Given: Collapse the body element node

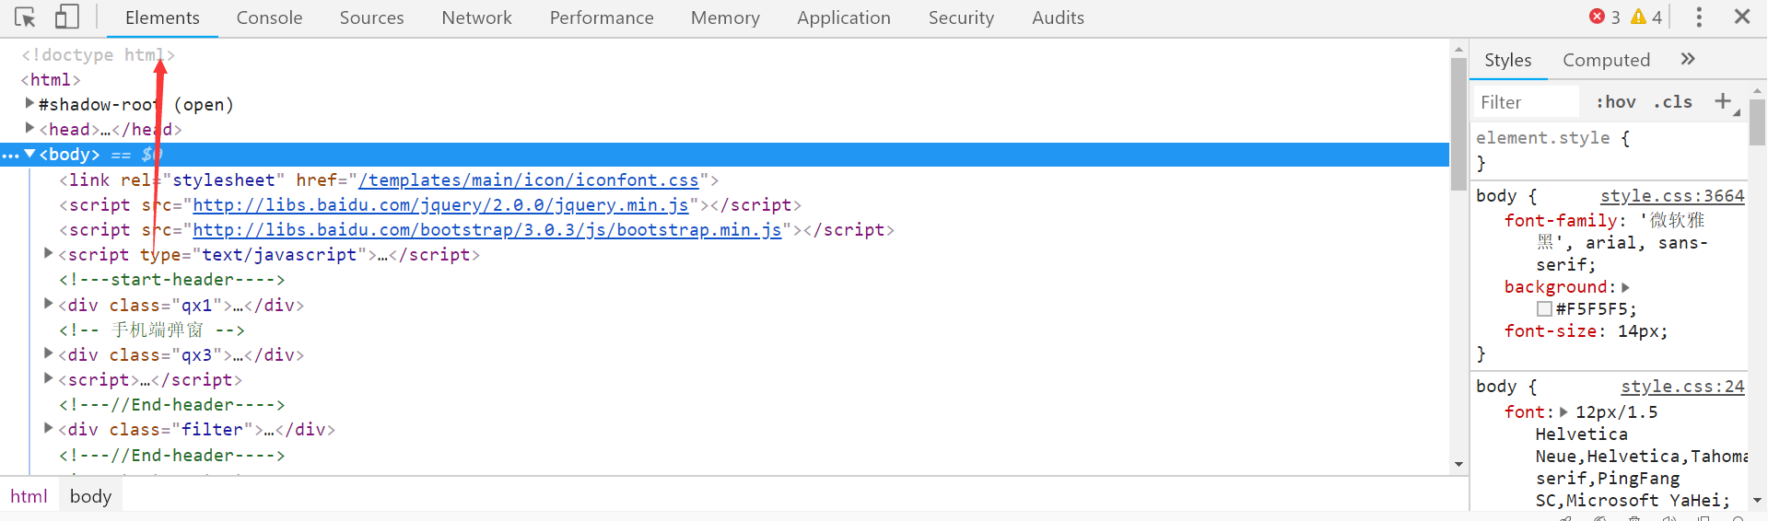Looking at the screenshot, I should (29, 154).
